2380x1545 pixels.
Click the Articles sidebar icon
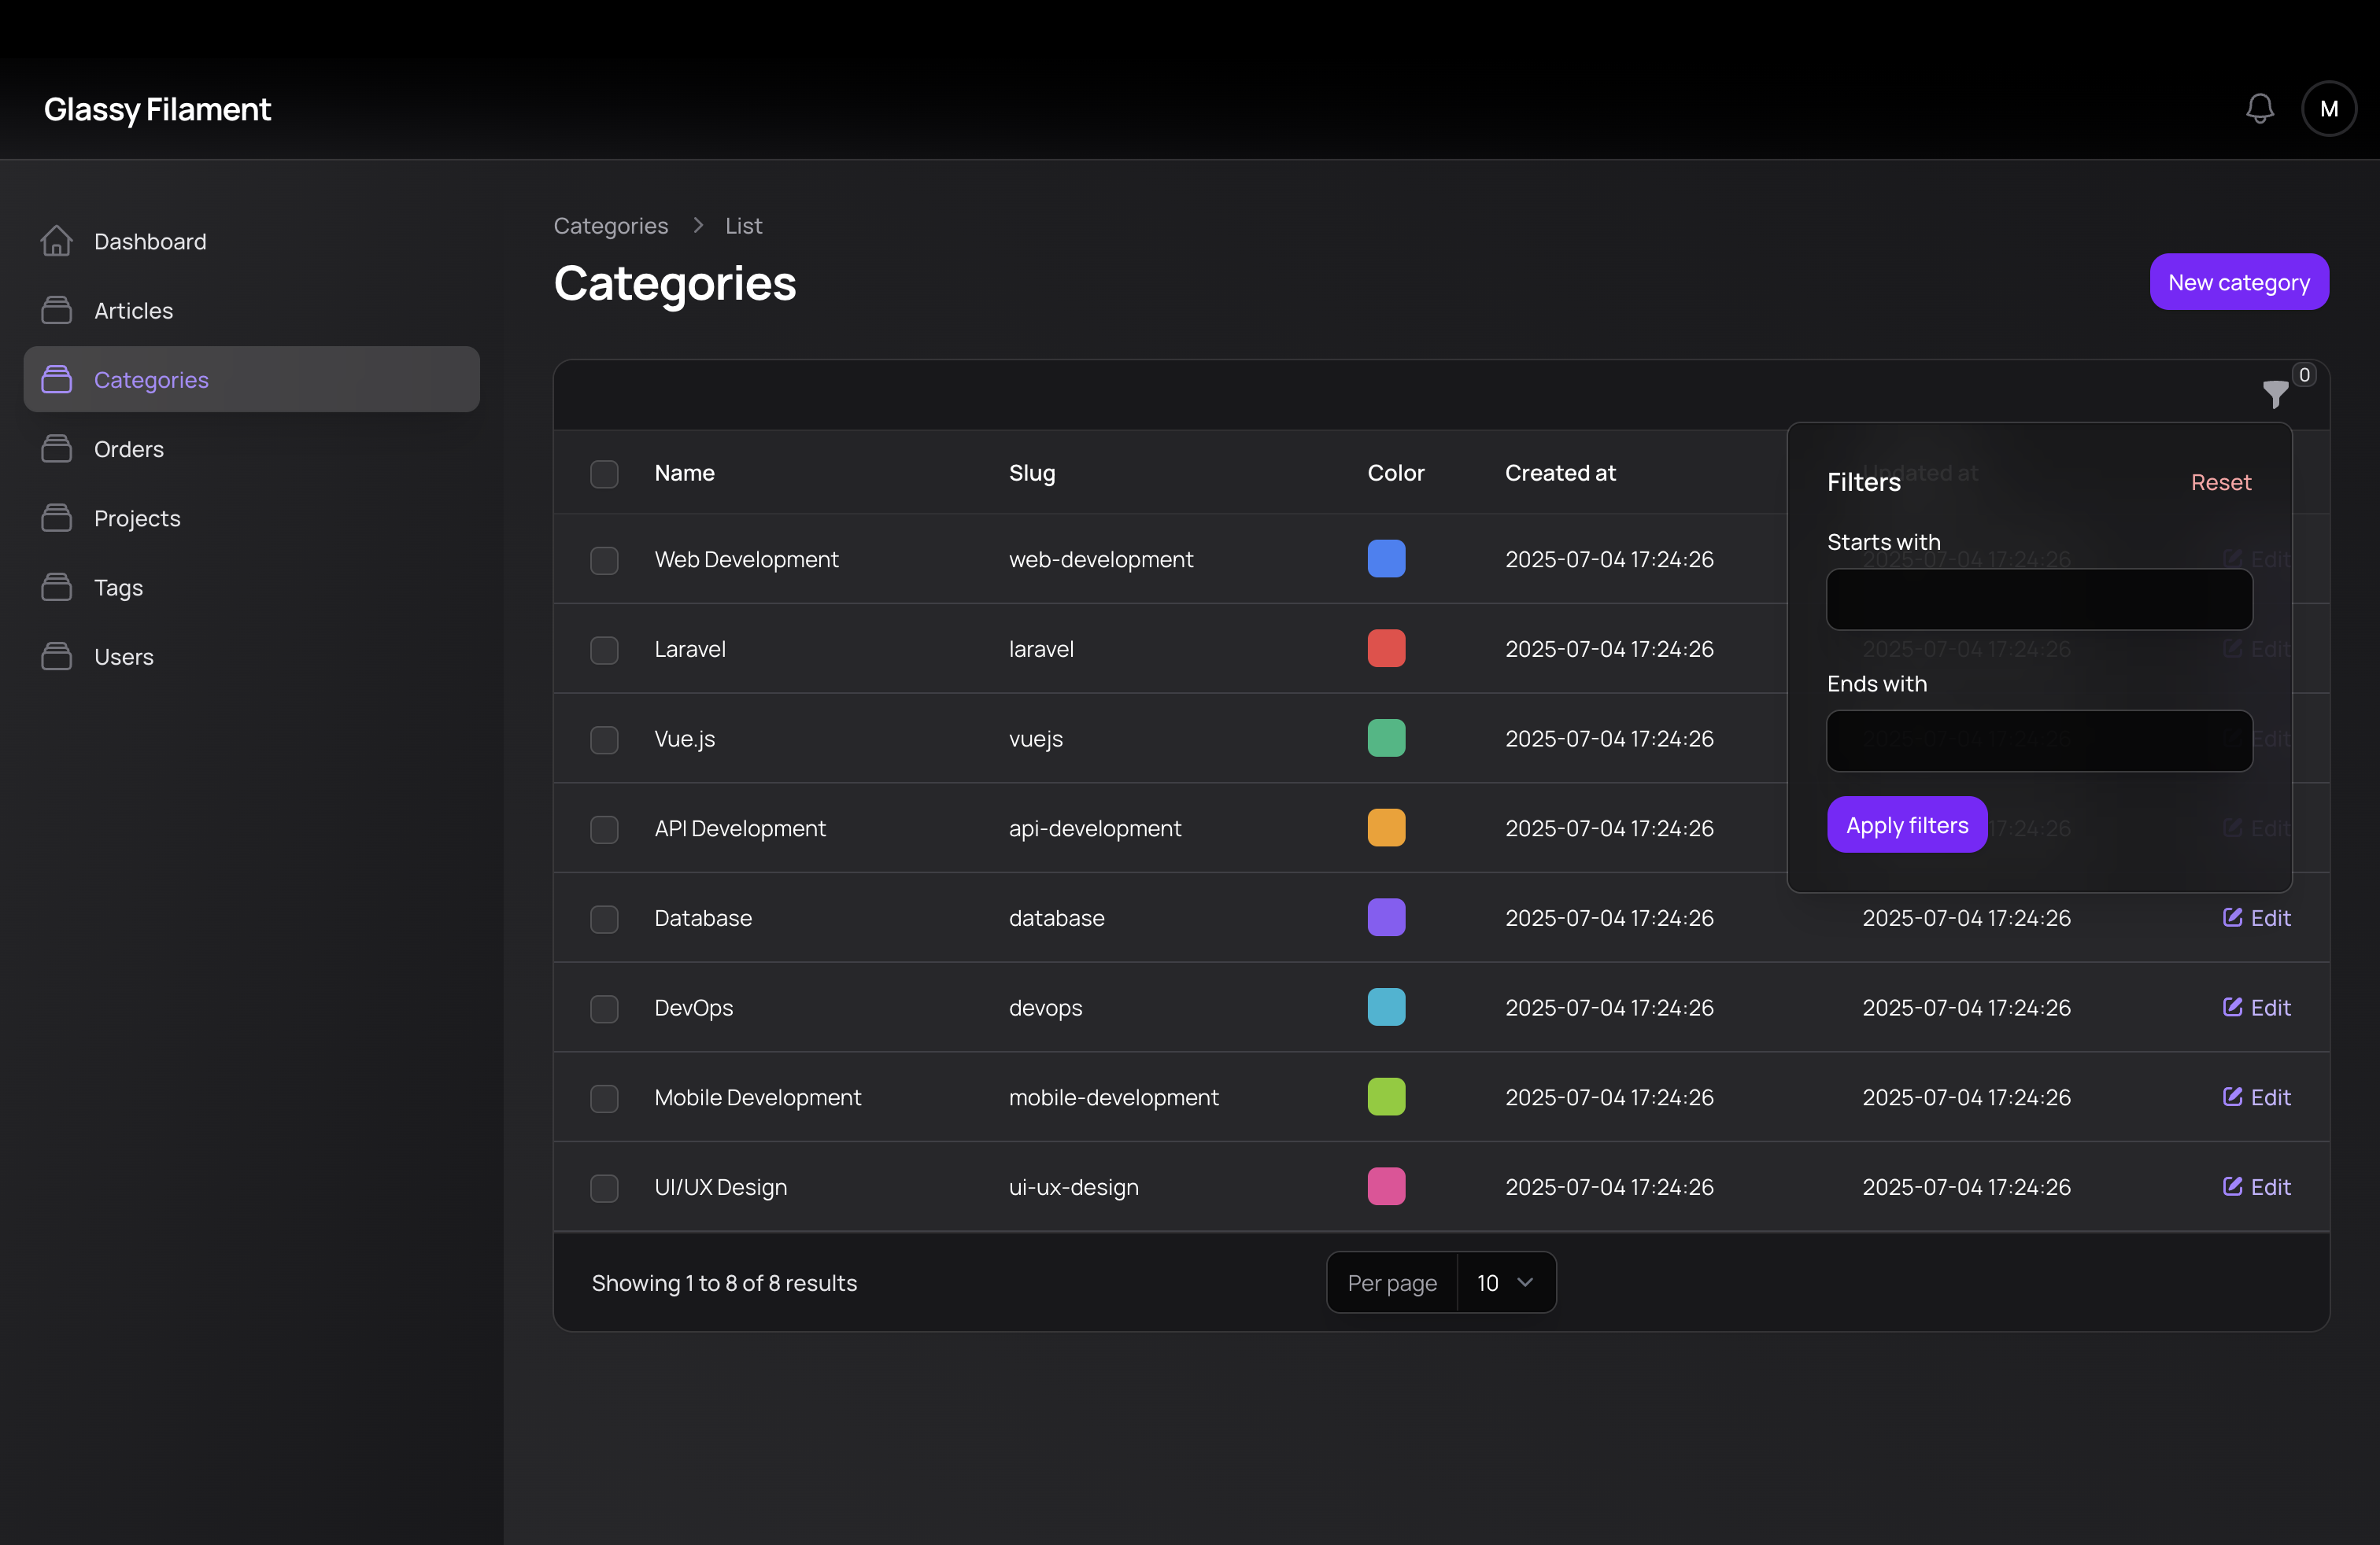point(57,311)
